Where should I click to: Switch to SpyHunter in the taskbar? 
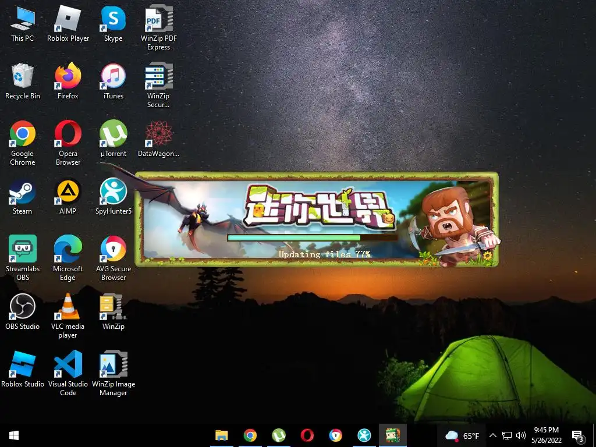(x=364, y=435)
